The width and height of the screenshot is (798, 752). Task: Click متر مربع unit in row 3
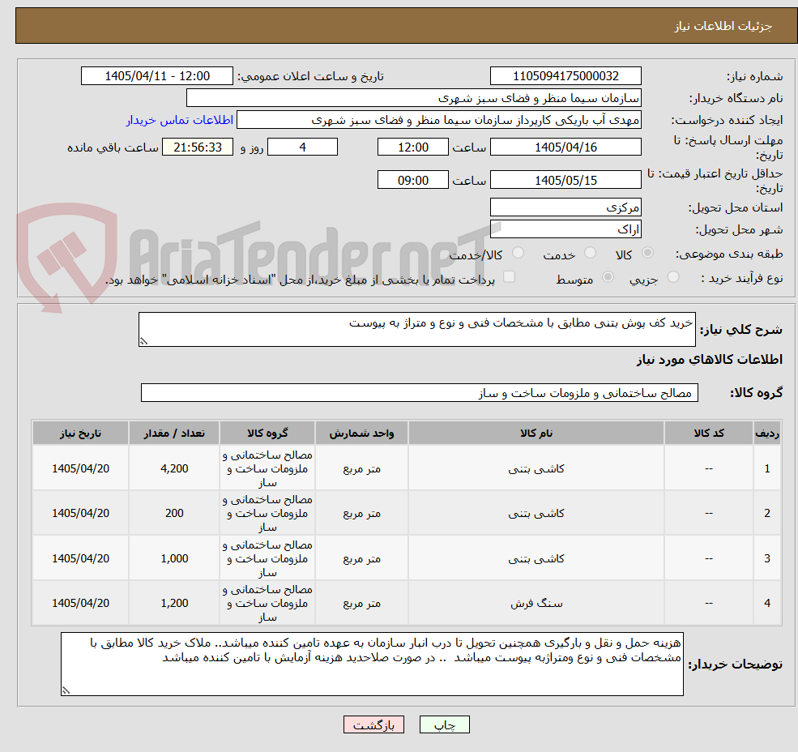[361, 558]
